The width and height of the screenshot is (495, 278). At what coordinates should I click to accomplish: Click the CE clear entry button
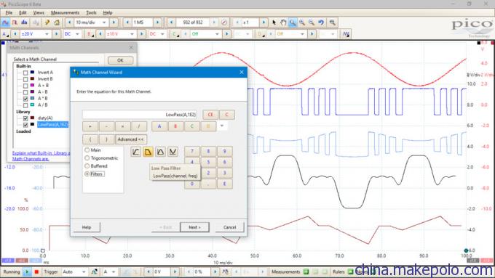pos(210,115)
